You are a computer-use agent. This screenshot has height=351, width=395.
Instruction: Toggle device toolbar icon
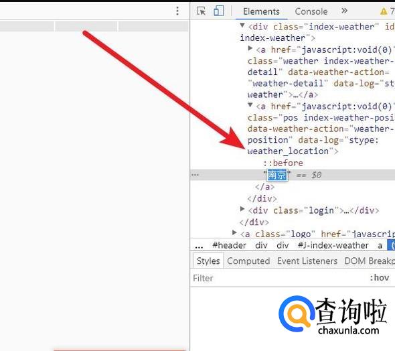pos(219,11)
